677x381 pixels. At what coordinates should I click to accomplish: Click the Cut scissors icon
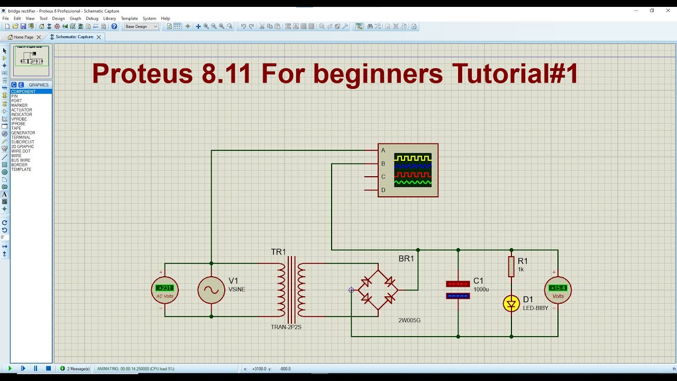262,26
